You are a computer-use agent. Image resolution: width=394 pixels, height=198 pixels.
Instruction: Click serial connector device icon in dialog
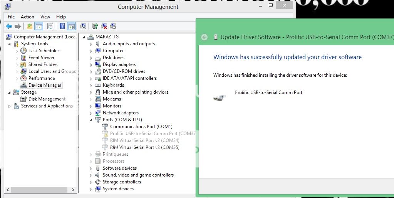[x=220, y=98]
